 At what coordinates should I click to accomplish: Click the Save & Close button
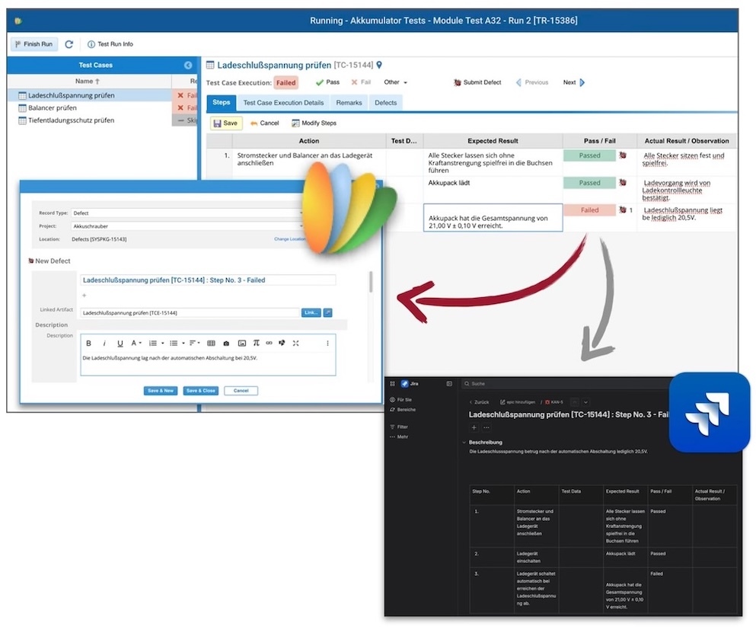click(200, 391)
